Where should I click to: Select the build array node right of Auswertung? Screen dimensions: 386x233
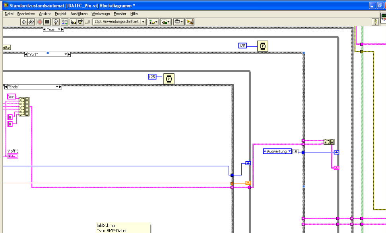coord(329,141)
